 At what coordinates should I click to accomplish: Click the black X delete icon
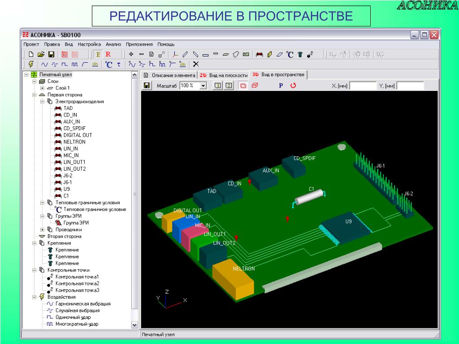[196, 64]
